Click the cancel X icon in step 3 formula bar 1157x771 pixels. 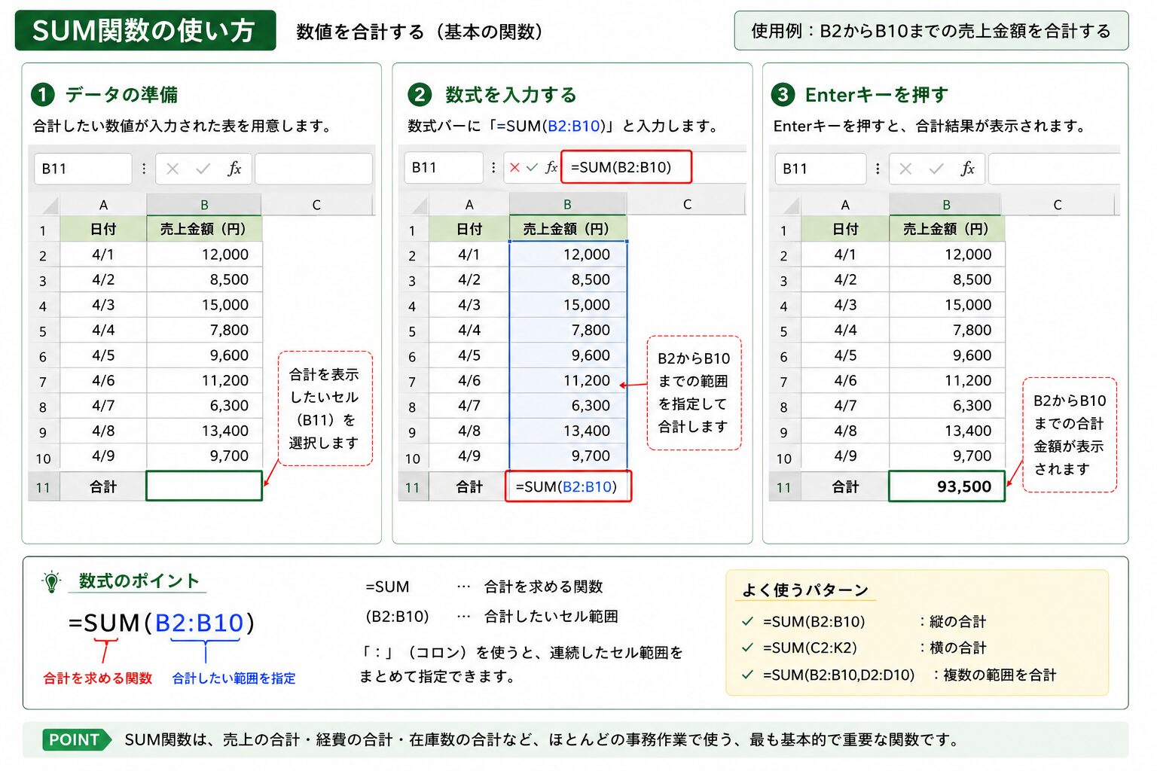pos(905,169)
